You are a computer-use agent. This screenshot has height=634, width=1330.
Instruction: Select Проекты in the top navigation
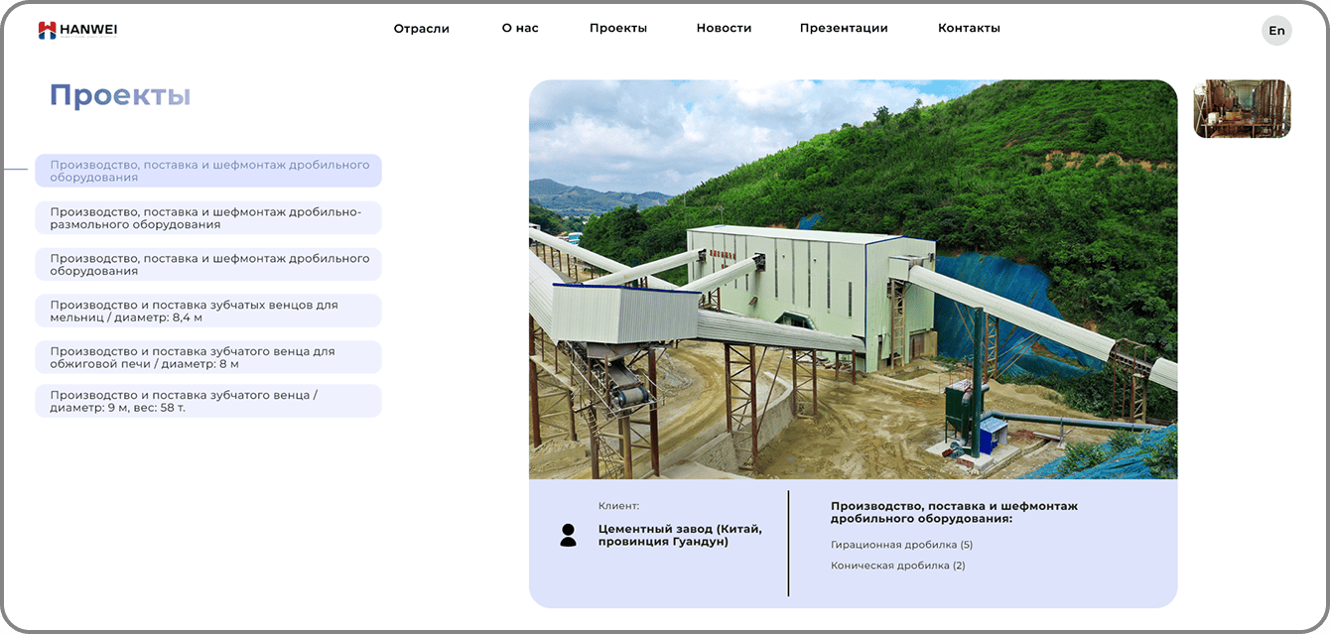tap(617, 29)
